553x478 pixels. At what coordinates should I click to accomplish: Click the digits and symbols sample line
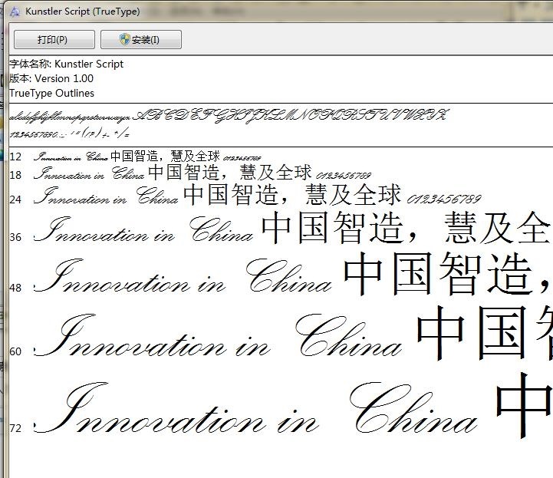point(70,134)
